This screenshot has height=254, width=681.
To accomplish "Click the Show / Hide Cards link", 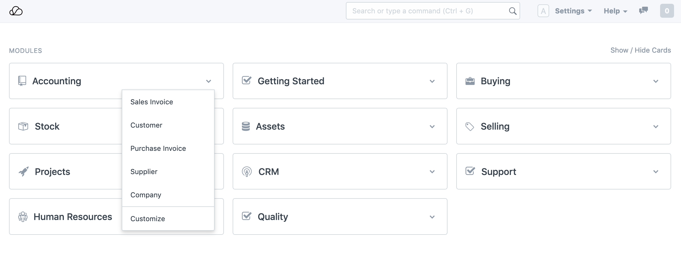I will click(x=640, y=50).
